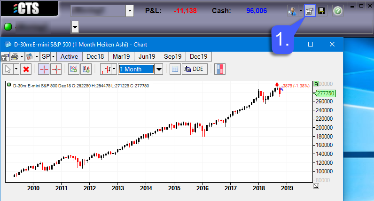374x201 pixels.
Task: Click the data table grid icon
Action: coord(175,69)
